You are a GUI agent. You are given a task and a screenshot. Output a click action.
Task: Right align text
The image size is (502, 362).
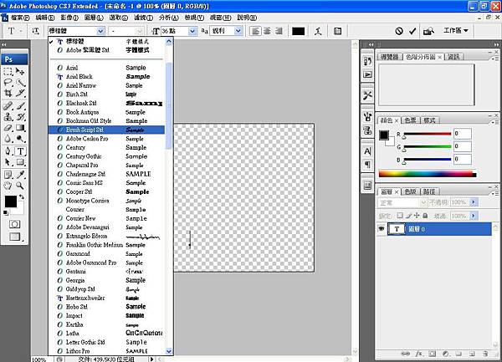tap(279, 31)
